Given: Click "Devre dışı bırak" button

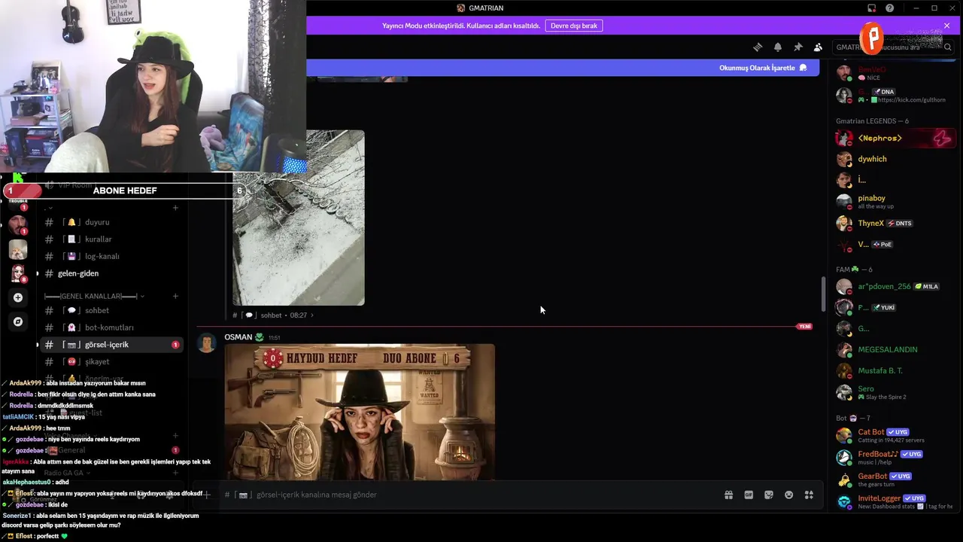Looking at the screenshot, I should pos(574,26).
